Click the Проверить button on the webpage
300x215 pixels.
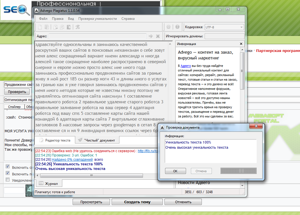(17, 92)
